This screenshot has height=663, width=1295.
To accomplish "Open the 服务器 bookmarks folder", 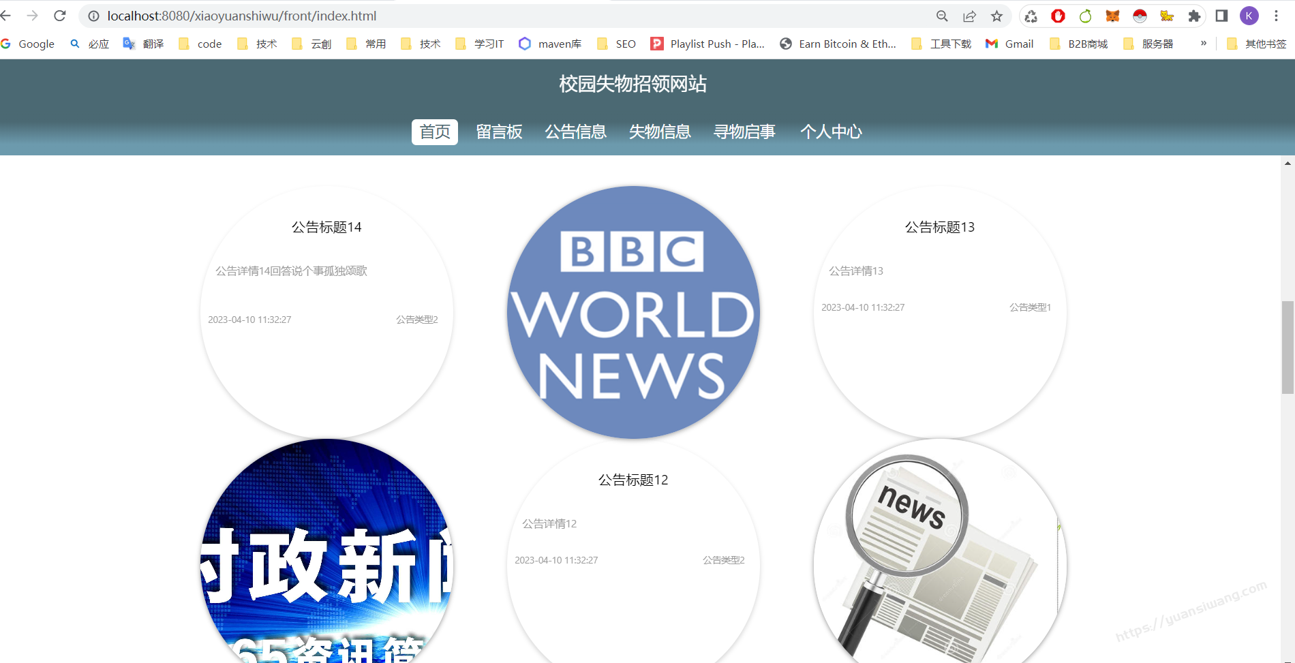I will [x=1148, y=44].
